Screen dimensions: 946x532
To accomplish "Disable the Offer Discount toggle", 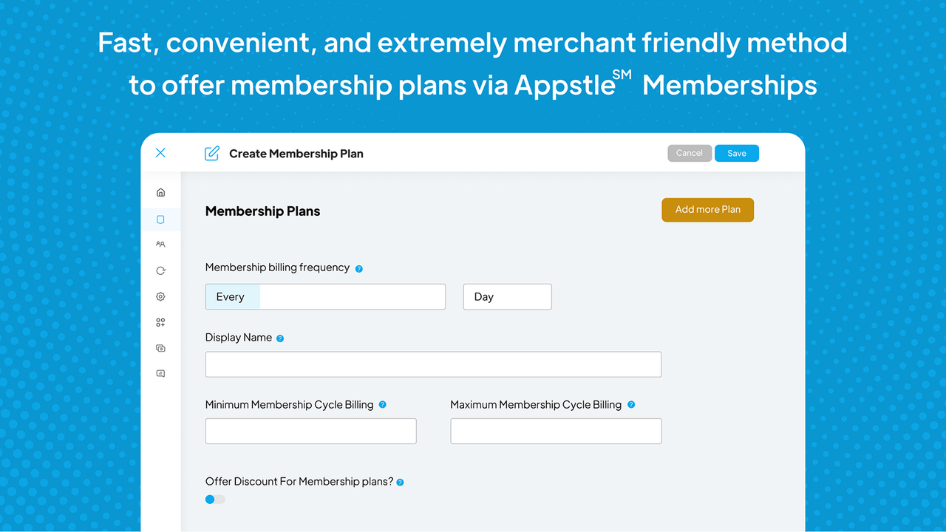I will (215, 499).
